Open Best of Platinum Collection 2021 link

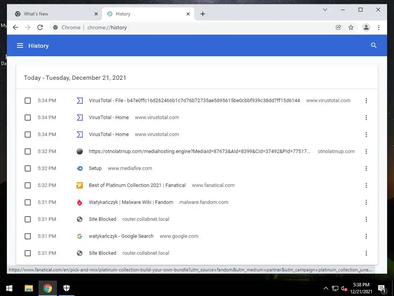(x=137, y=185)
